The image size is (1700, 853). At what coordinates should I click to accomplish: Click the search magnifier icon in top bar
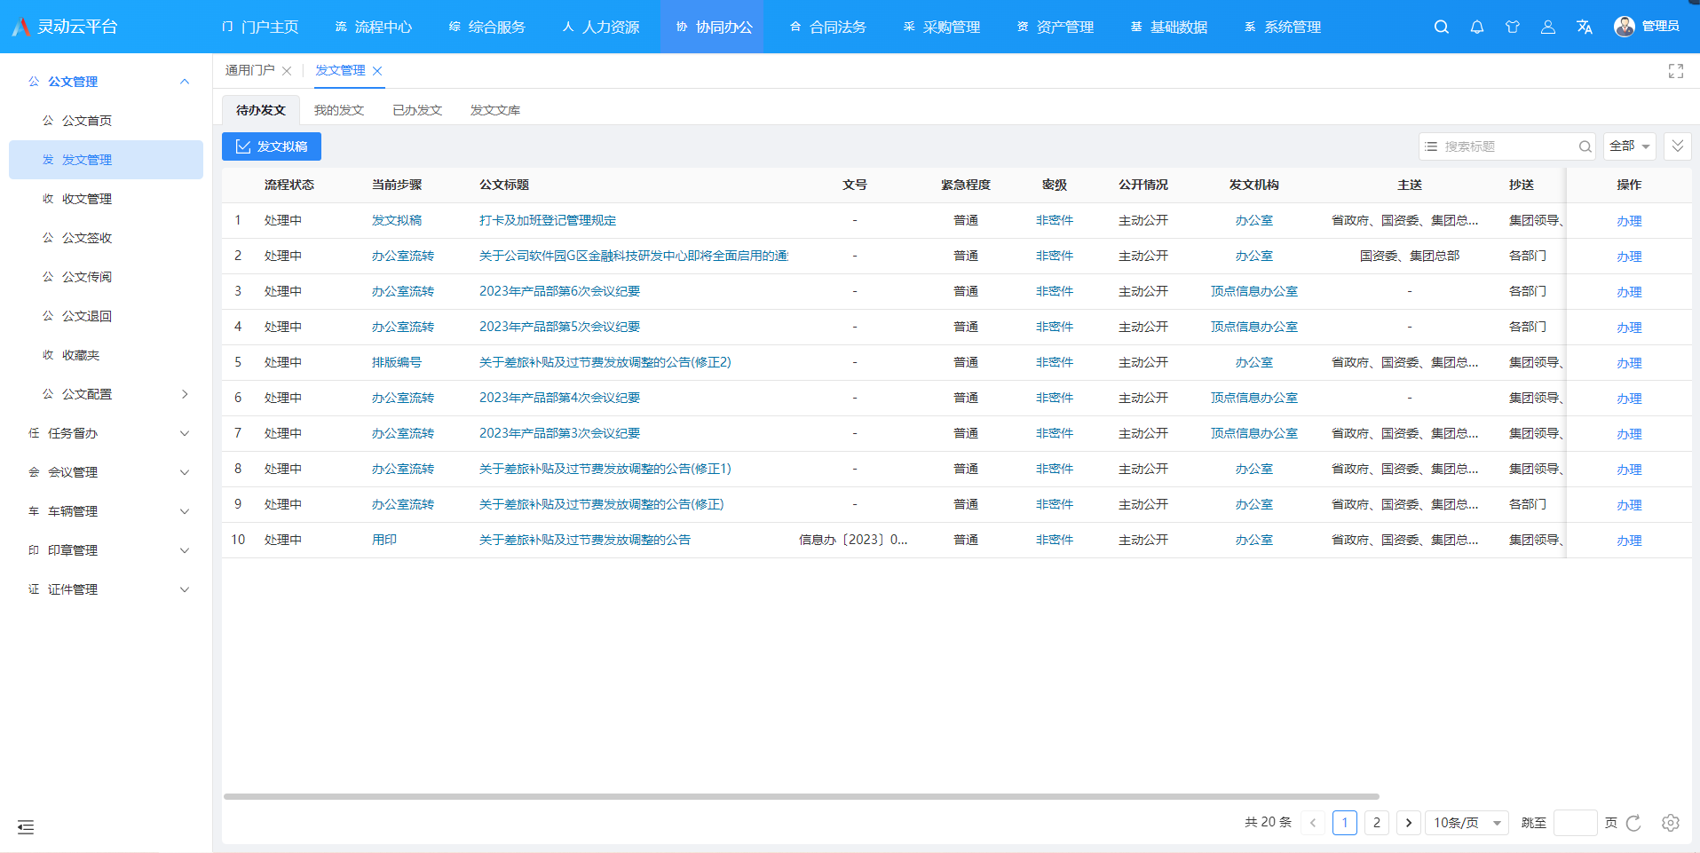tap(1441, 27)
